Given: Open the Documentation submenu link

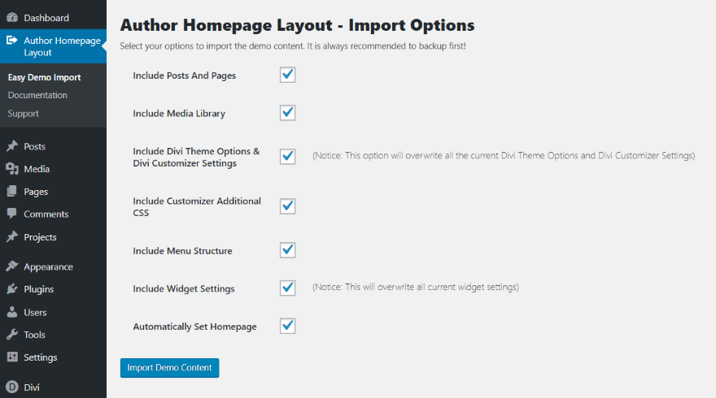Looking at the screenshot, I should [x=37, y=95].
